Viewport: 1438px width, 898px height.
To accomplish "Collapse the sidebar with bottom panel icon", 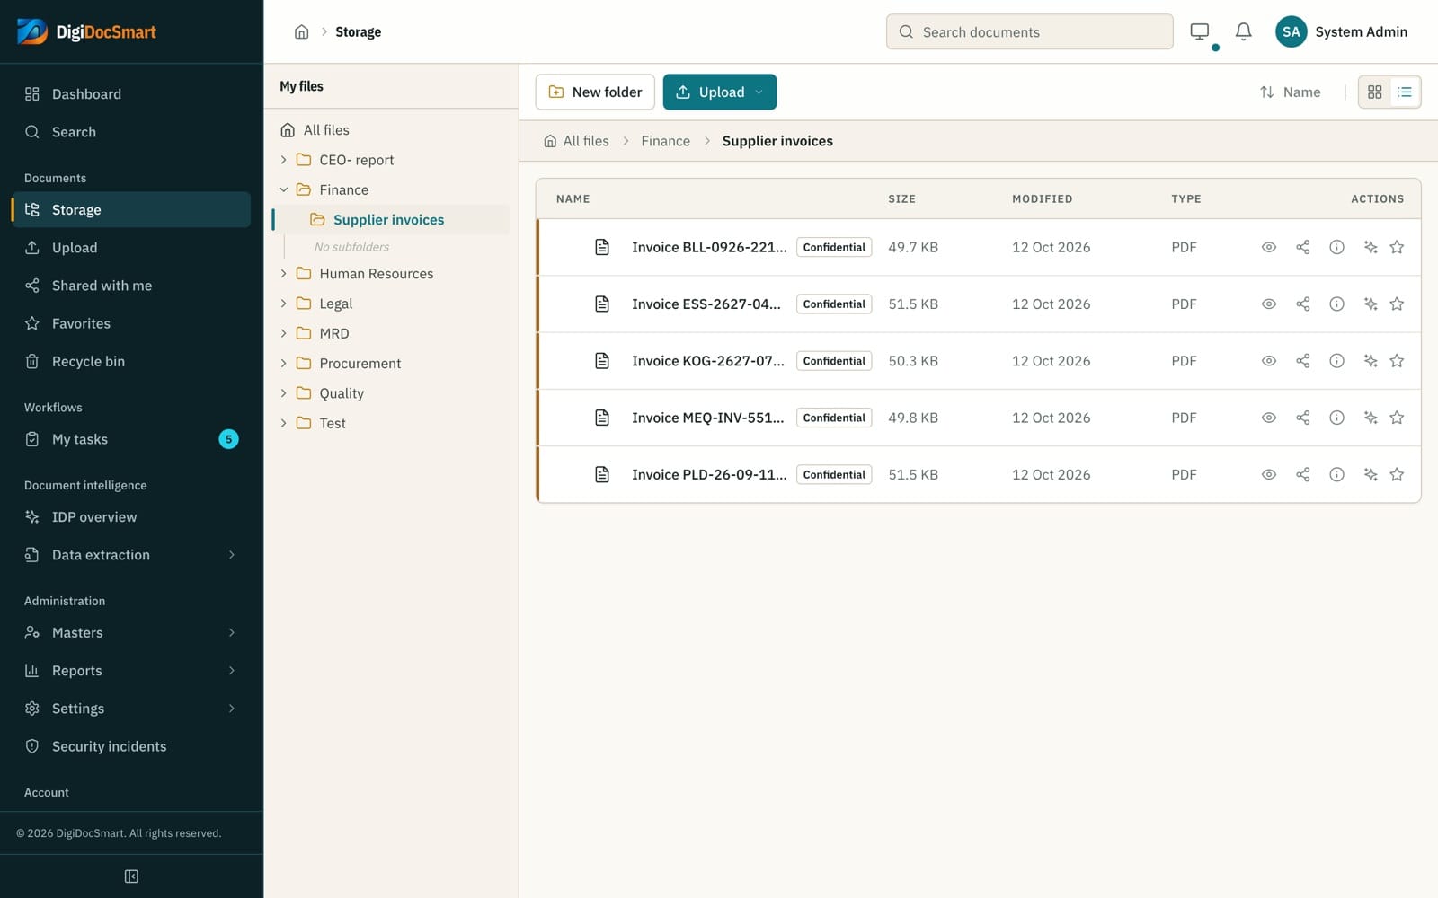I will [131, 876].
